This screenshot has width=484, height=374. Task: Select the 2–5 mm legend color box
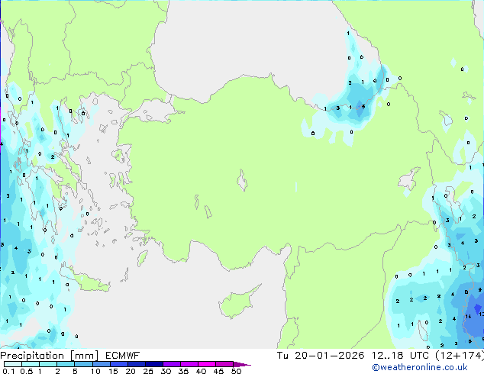coord(66,364)
